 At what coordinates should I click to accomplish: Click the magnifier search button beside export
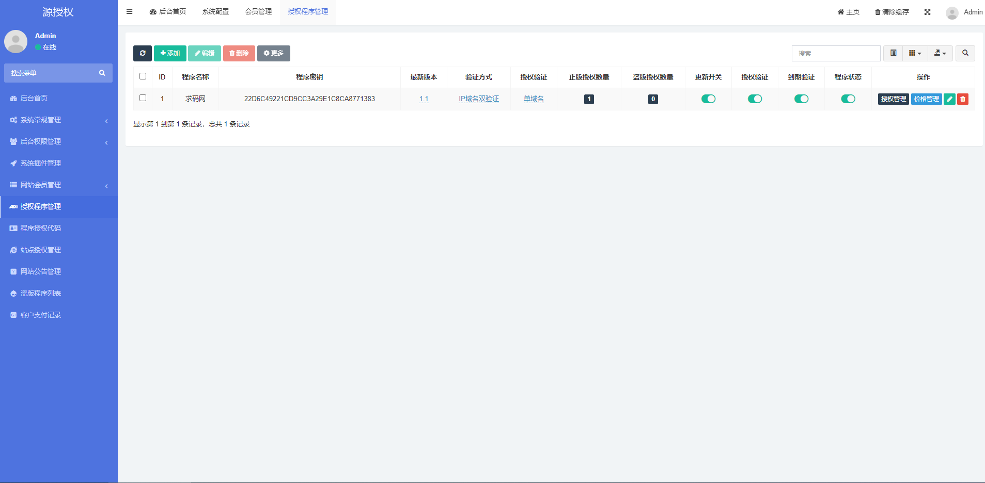965,53
